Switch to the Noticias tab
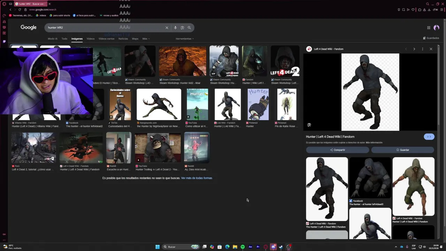 coord(123,39)
